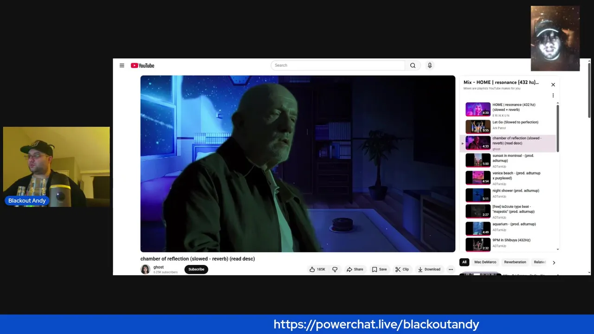Screen dimensions: 594x334
Task: Go to YouTube home via logo
Action: point(142,65)
